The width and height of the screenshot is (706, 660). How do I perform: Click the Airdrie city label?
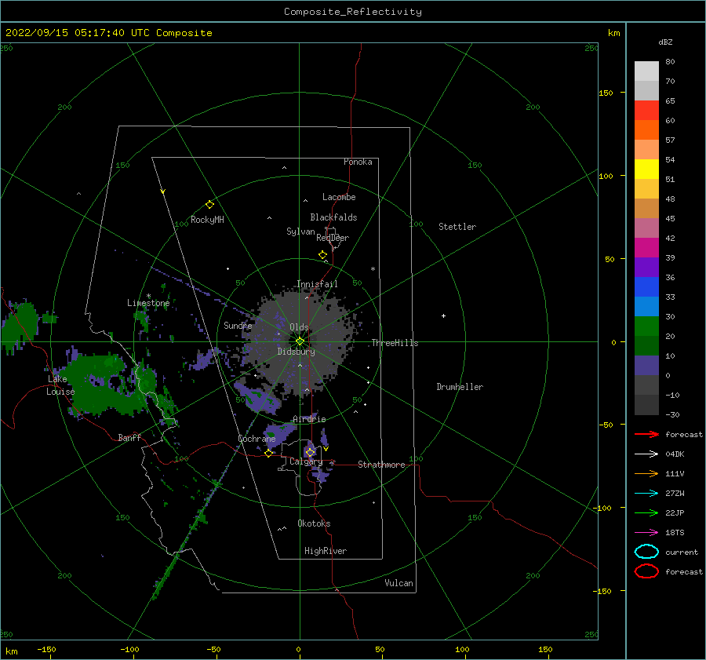tap(309, 419)
